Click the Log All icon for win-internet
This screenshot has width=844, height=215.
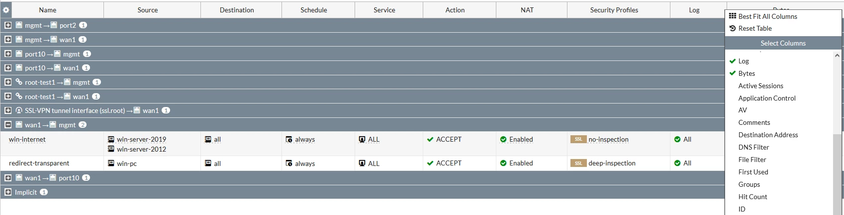click(x=677, y=139)
